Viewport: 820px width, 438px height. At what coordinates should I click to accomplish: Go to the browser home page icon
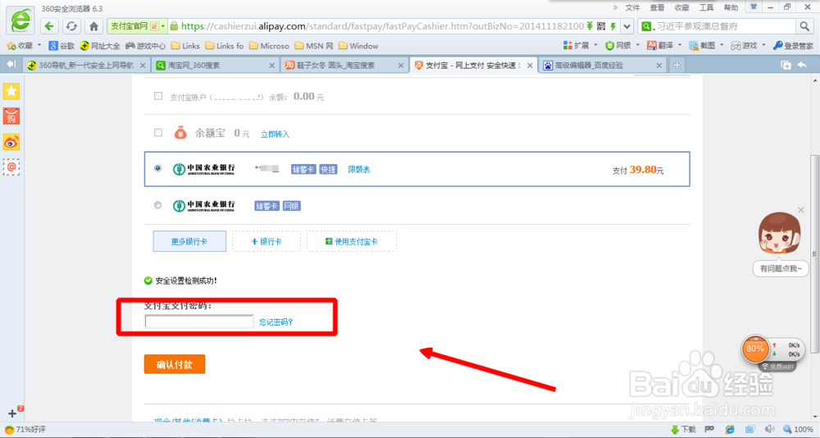[93, 25]
